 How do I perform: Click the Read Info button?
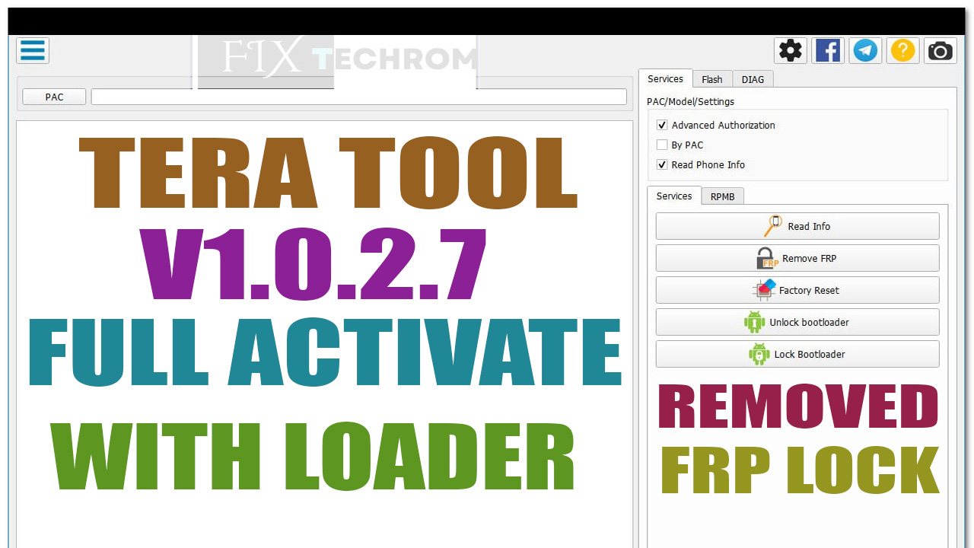click(x=797, y=226)
